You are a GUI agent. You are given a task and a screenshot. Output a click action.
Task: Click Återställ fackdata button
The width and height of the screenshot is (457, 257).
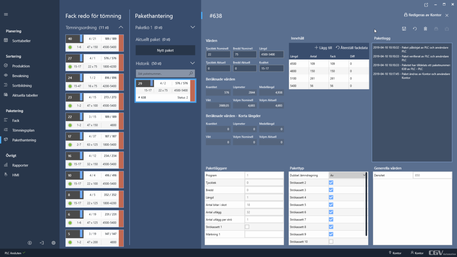(x=352, y=47)
